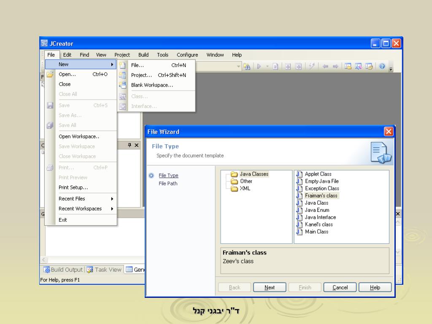The image size is (432, 324).
Task: Click the checklist icon of the Task View tab
Action: (90, 270)
